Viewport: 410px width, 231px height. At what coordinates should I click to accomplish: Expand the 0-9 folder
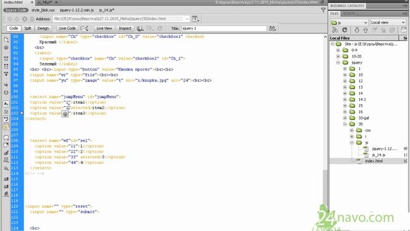[x=338, y=50]
